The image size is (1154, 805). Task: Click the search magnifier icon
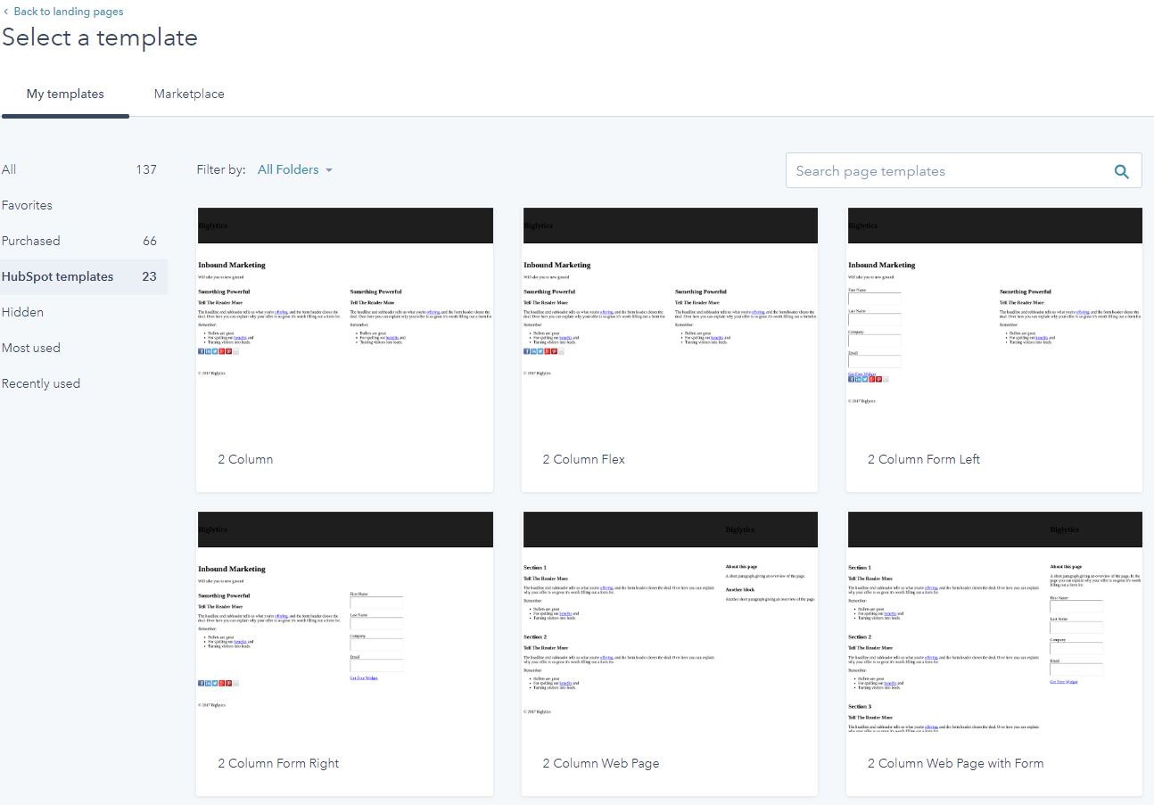click(1122, 171)
